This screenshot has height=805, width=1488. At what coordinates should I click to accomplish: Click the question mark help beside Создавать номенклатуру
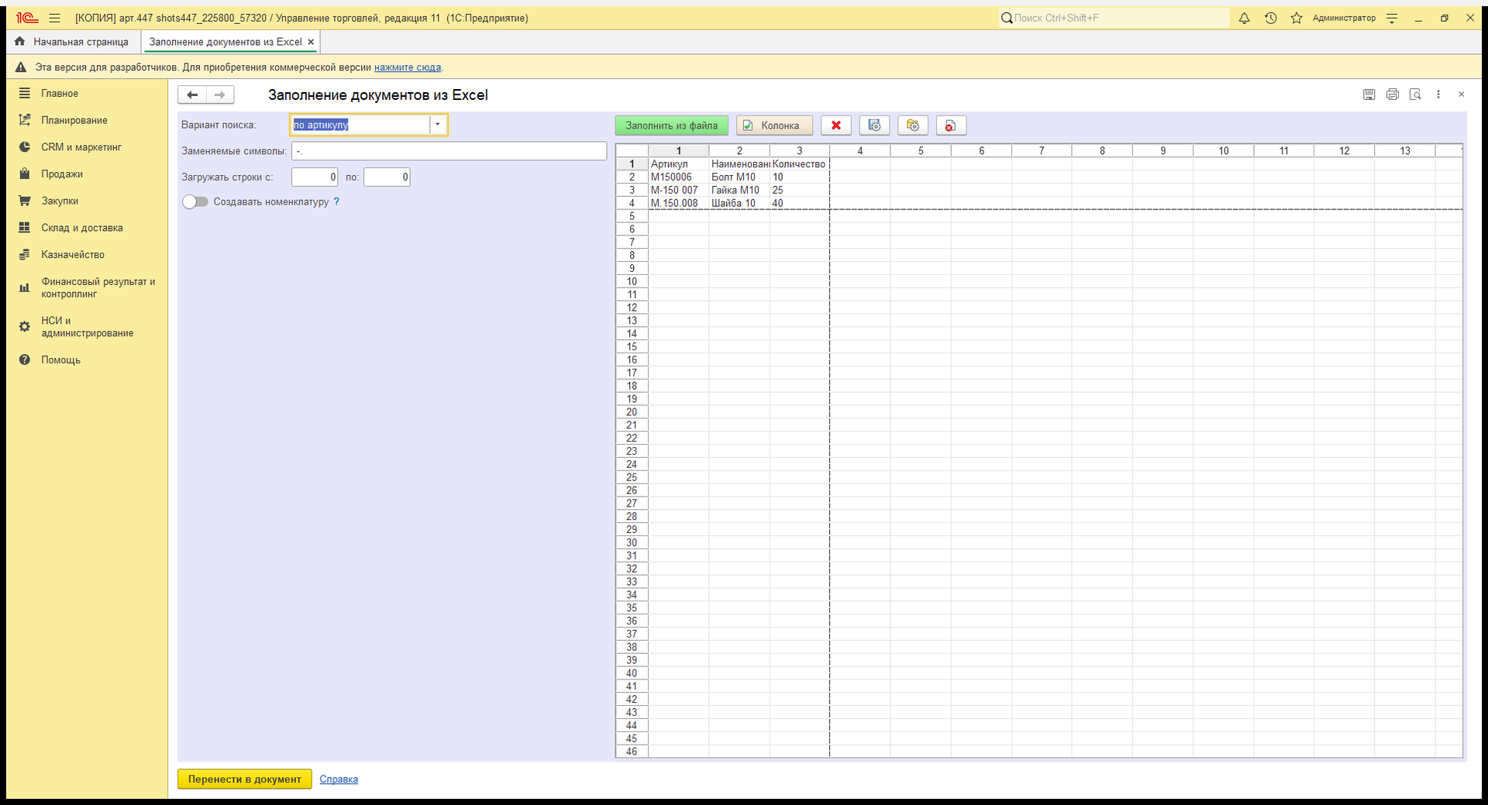pos(336,201)
